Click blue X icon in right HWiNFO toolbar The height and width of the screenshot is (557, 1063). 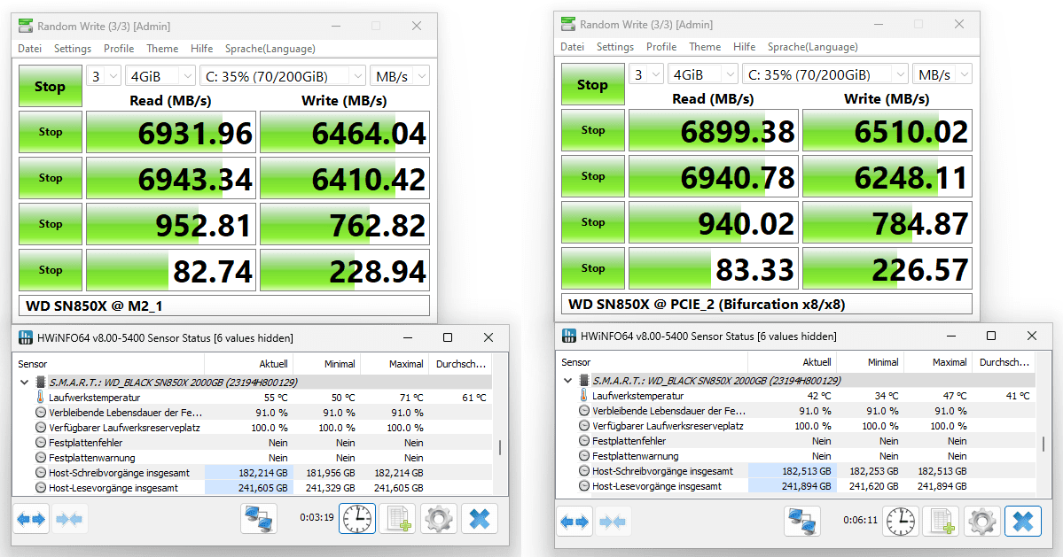(1023, 521)
